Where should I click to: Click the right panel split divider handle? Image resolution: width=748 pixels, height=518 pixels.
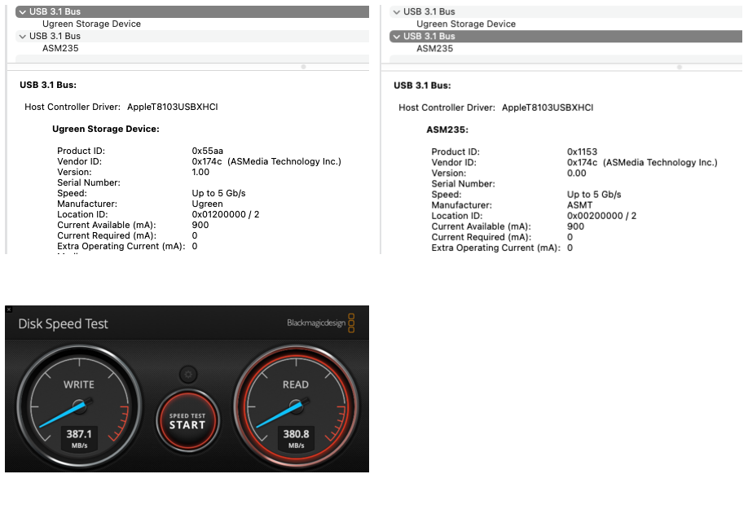pyautogui.click(x=680, y=67)
